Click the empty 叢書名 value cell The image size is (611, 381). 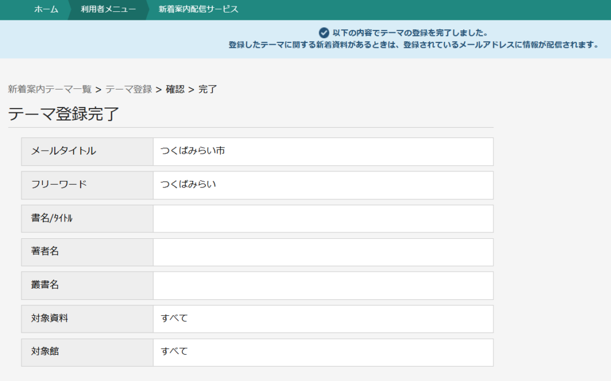click(x=323, y=285)
